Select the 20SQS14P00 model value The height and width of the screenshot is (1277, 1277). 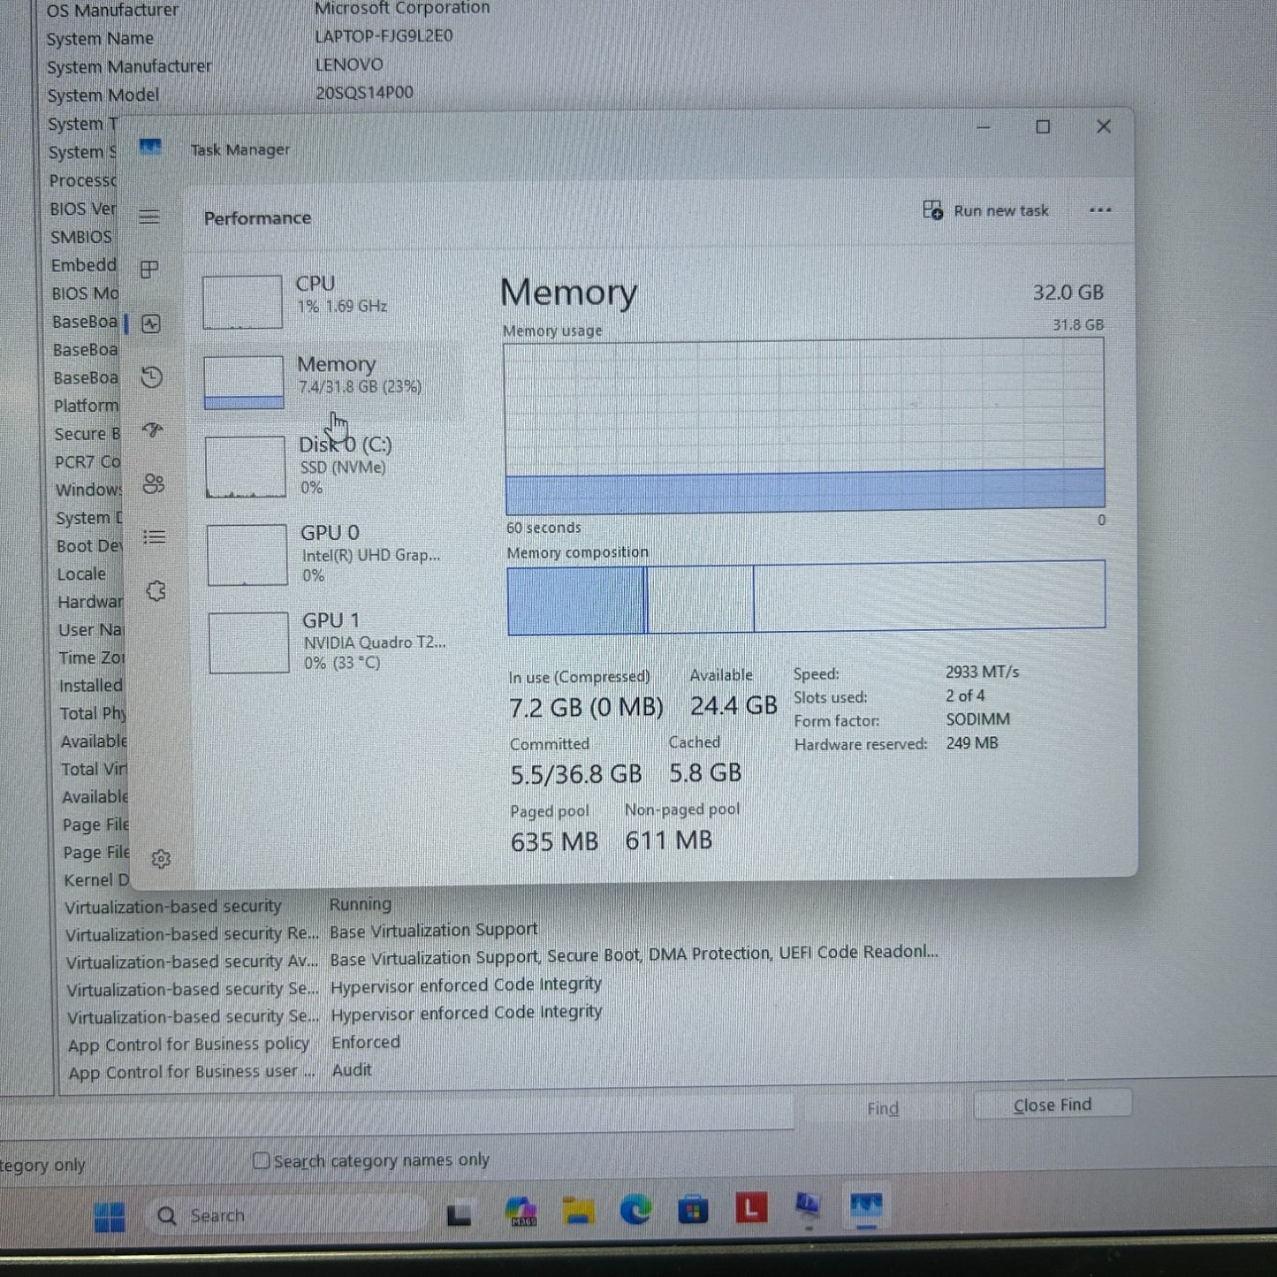(x=364, y=93)
